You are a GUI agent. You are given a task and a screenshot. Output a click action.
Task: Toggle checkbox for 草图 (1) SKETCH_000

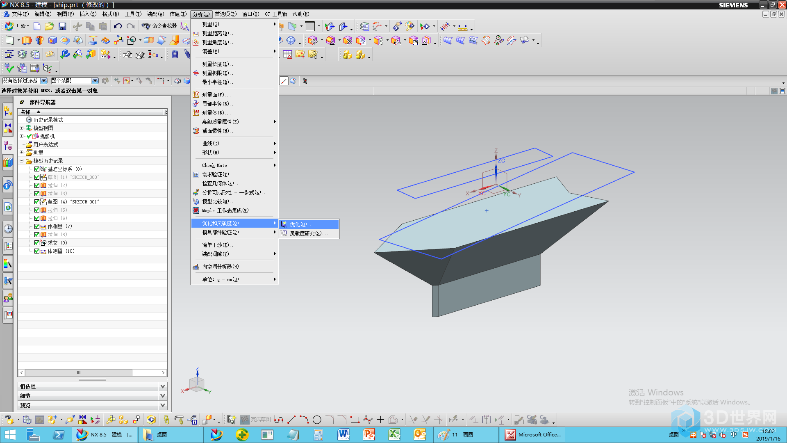pos(37,177)
